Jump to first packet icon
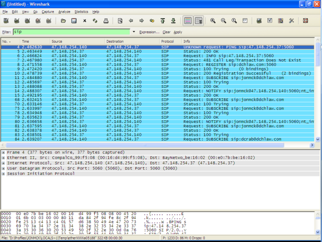Viewport: 322px width, 242px height. pyautogui.click(x=163, y=21)
